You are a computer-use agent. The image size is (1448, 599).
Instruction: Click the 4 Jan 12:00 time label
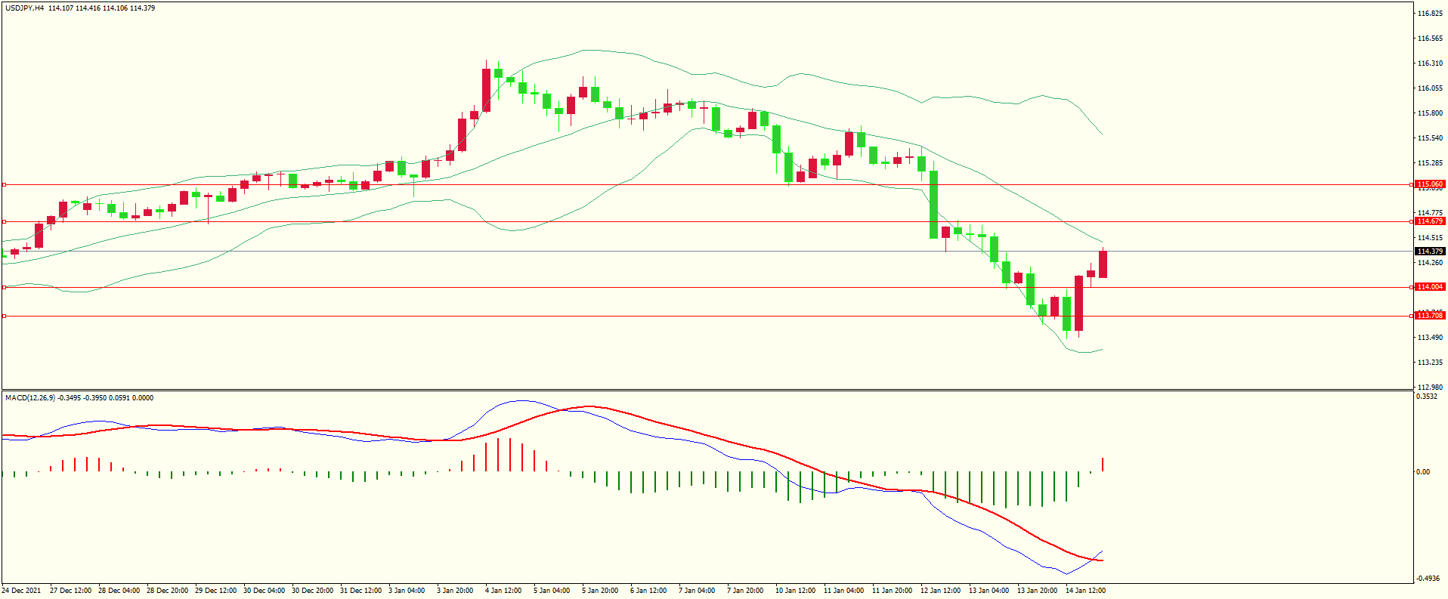[503, 591]
